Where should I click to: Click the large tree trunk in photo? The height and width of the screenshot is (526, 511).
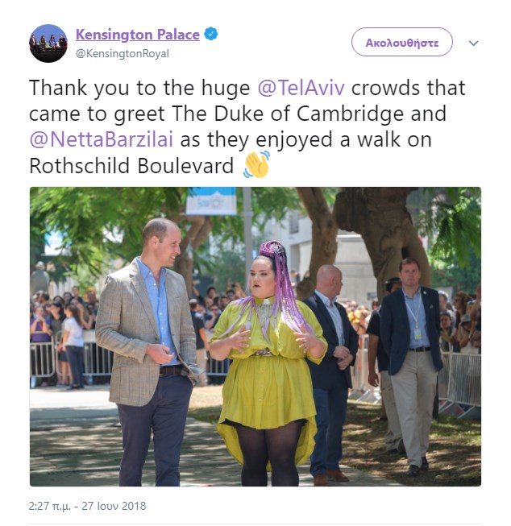pos(383,235)
